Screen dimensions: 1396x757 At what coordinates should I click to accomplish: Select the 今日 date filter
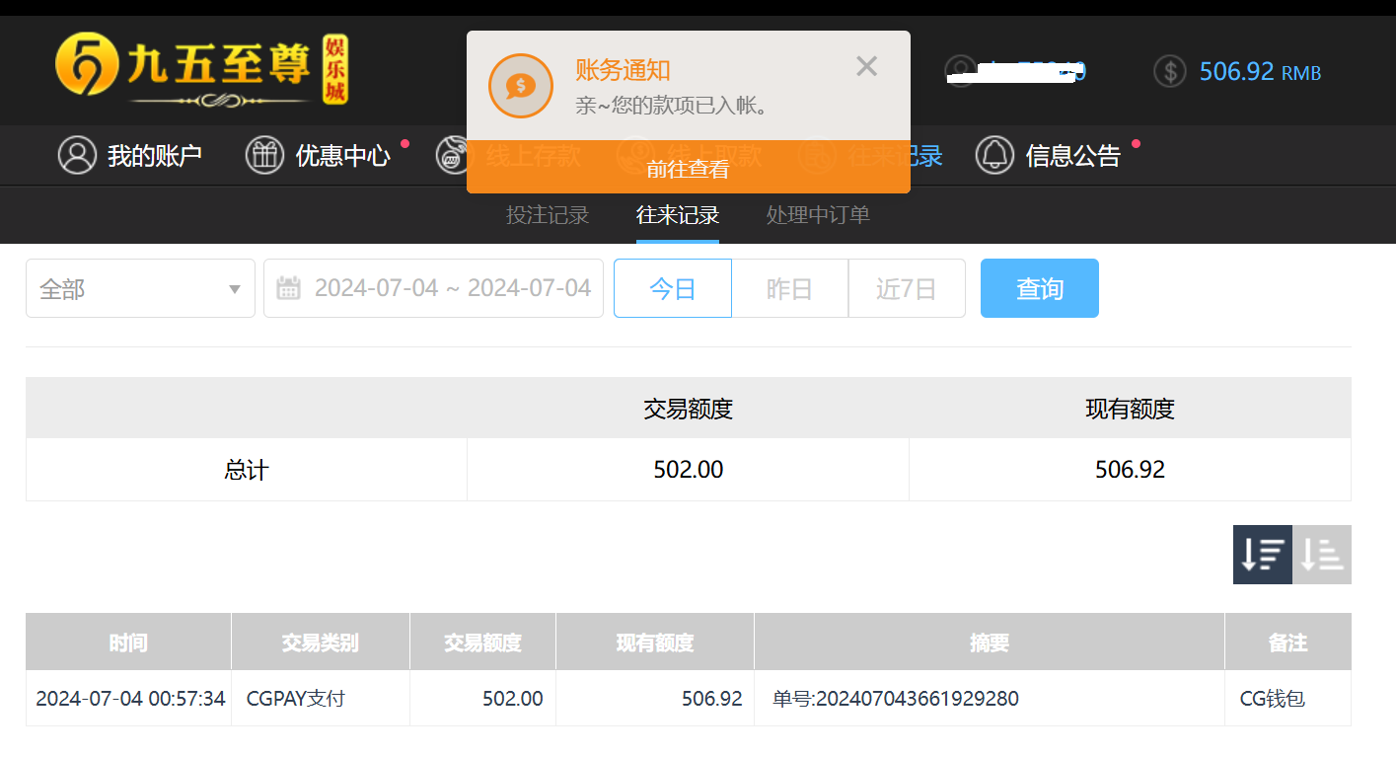(x=672, y=287)
